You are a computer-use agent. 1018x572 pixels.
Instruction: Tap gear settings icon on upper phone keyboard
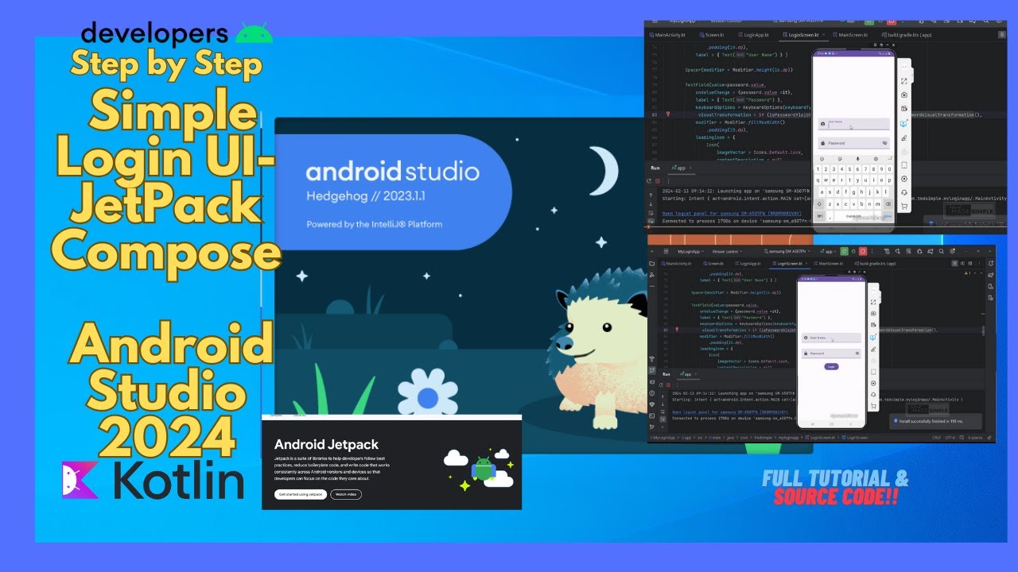tap(876, 159)
